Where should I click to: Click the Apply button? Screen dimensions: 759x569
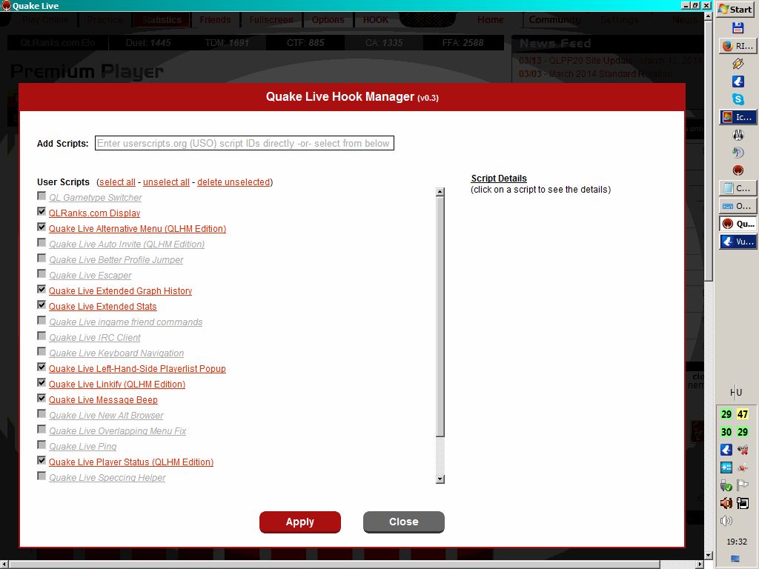tap(300, 522)
